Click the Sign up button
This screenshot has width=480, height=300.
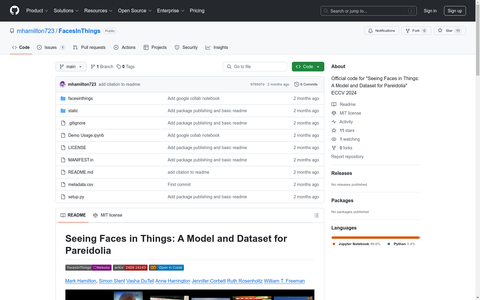tap(454, 11)
